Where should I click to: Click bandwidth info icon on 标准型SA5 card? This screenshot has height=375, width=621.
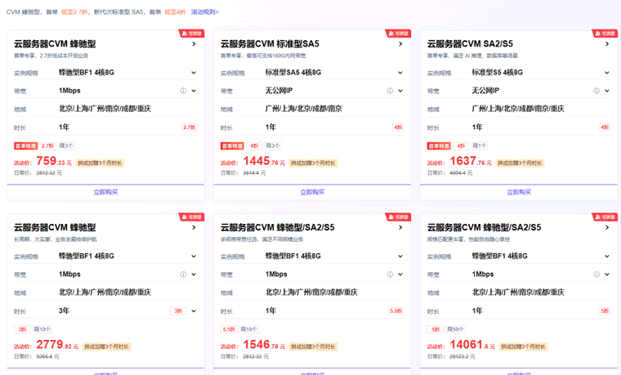(x=390, y=91)
